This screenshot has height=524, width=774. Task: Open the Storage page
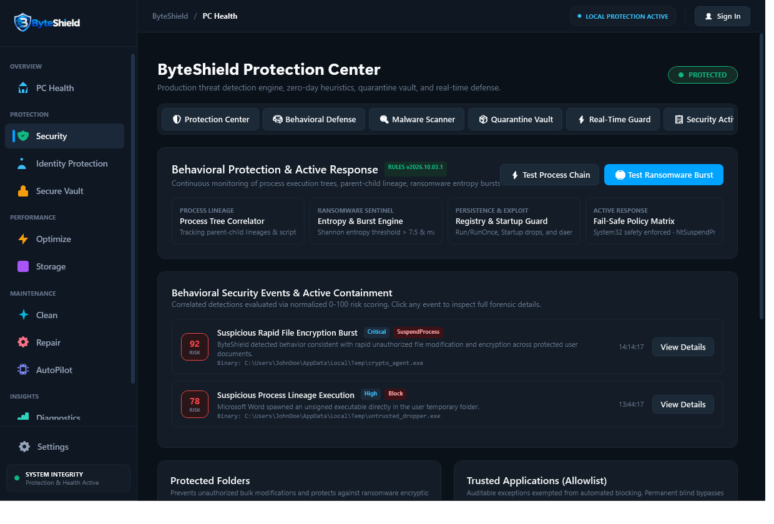(64, 266)
